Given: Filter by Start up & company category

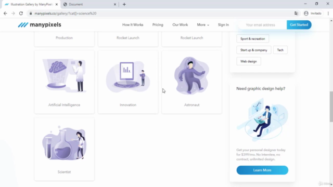Looking at the screenshot, I should point(254,50).
